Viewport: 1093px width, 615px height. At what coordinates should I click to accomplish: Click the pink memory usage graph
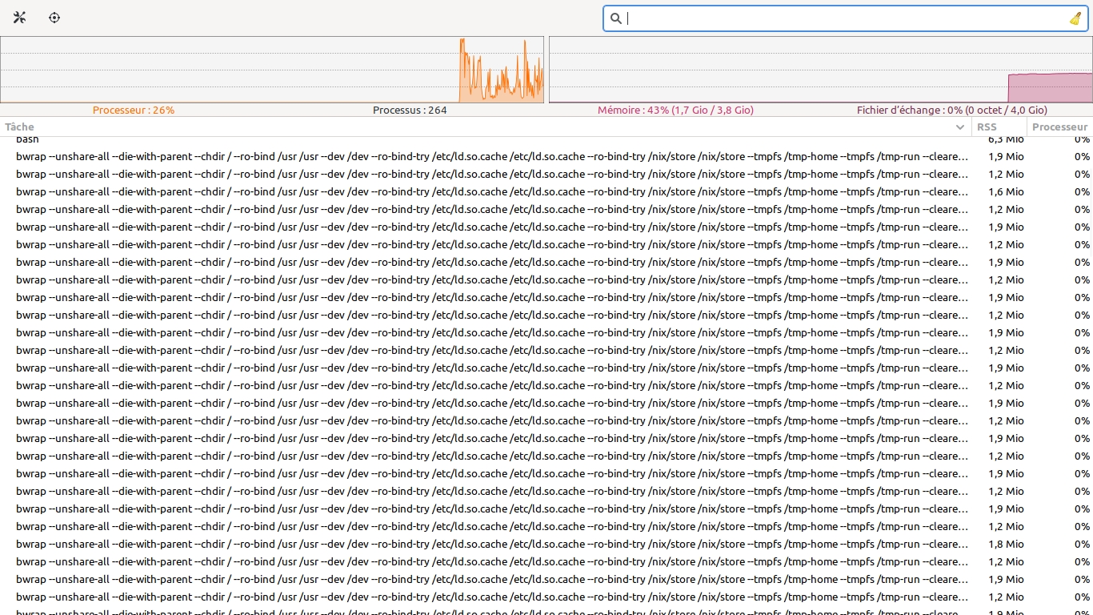click(x=820, y=70)
